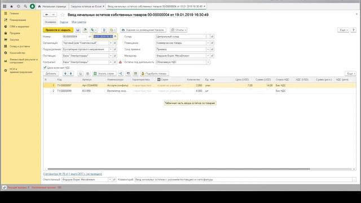The width and height of the screenshot is (361, 203).
Task: Click the icon left of Указать серии
Action: click(x=88, y=74)
